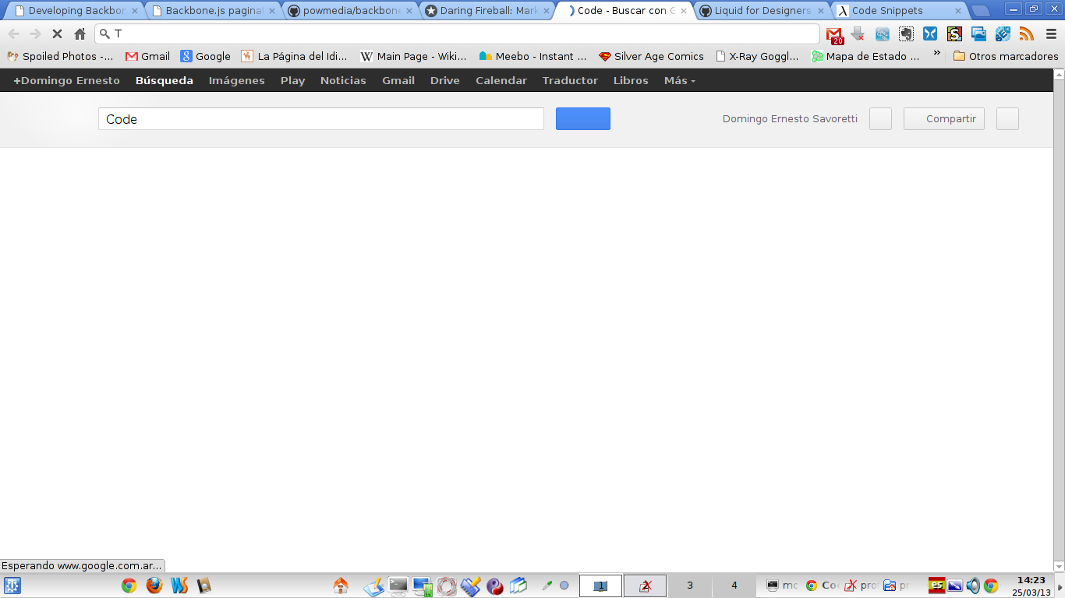
Task: Launch Firefox from the taskbar
Action: 154,586
